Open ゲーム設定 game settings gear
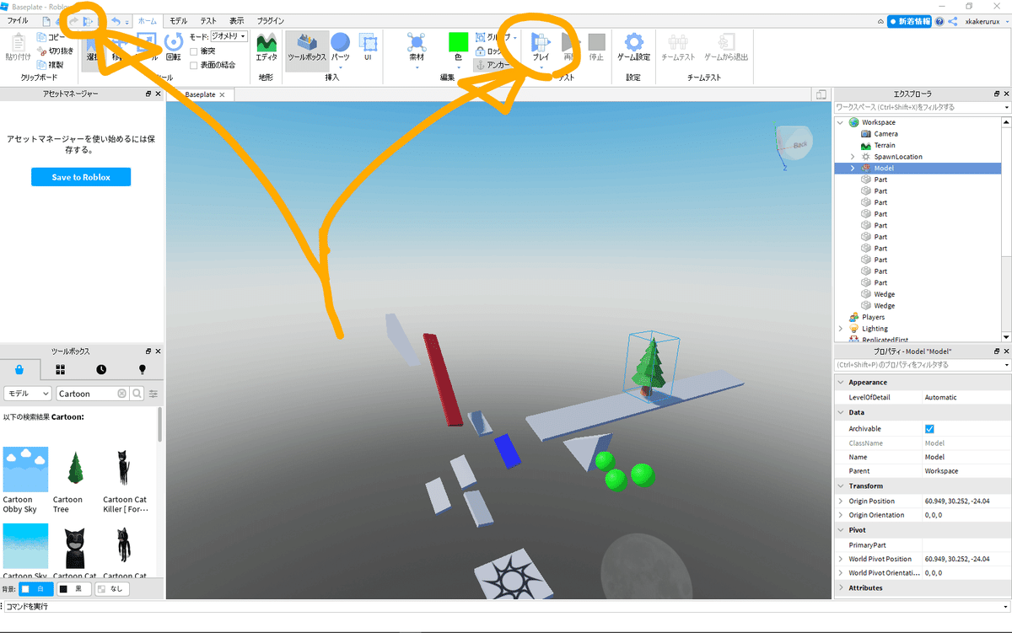The image size is (1012, 633). (633, 47)
